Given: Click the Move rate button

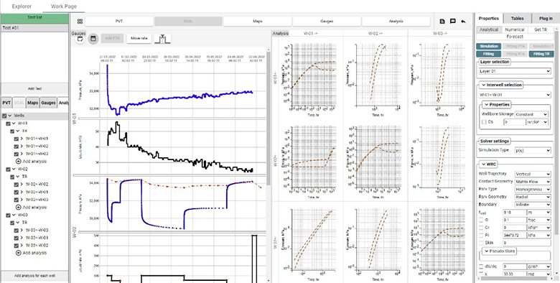Looking at the screenshot, I should (x=139, y=39).
